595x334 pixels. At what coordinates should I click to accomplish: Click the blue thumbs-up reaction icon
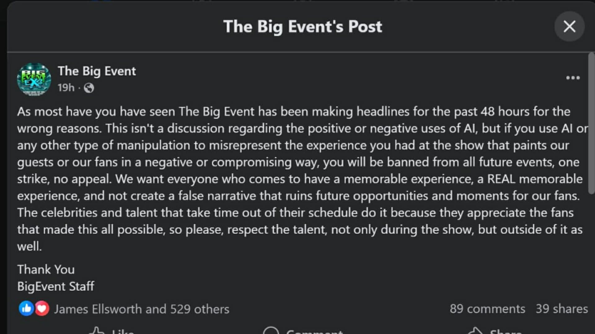coord(27,309)
